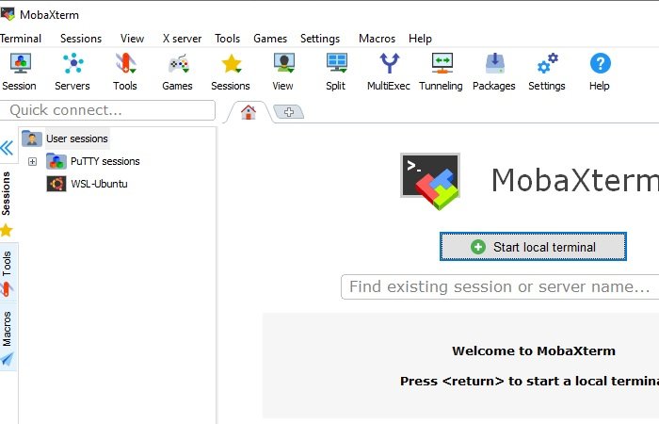The image size is (659, 424).
Task: Open the Macros menu in the menu bar
Action: click(377, 39)
